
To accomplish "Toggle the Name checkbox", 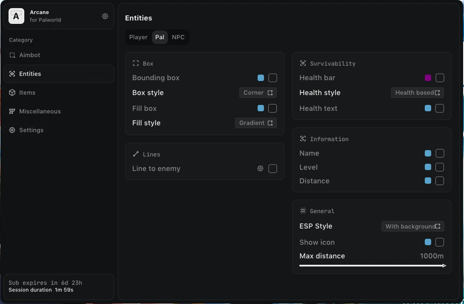I will [x=440, y=153].
